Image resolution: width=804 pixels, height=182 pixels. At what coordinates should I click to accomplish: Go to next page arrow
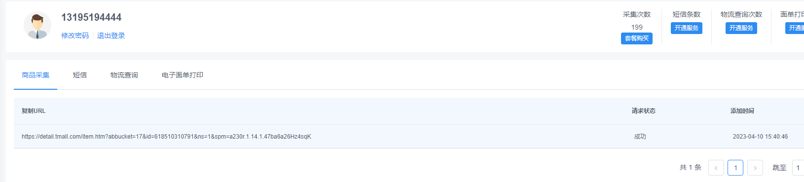[x=755, y=168]
